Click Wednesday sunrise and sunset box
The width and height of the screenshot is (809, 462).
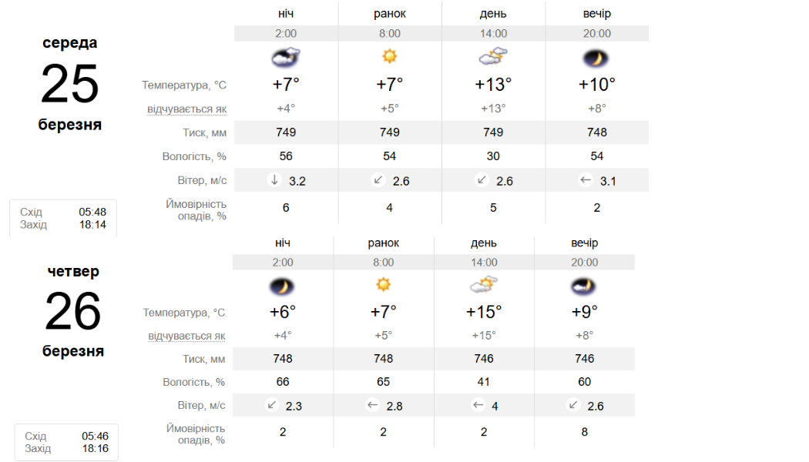click(x=63, y=218)
